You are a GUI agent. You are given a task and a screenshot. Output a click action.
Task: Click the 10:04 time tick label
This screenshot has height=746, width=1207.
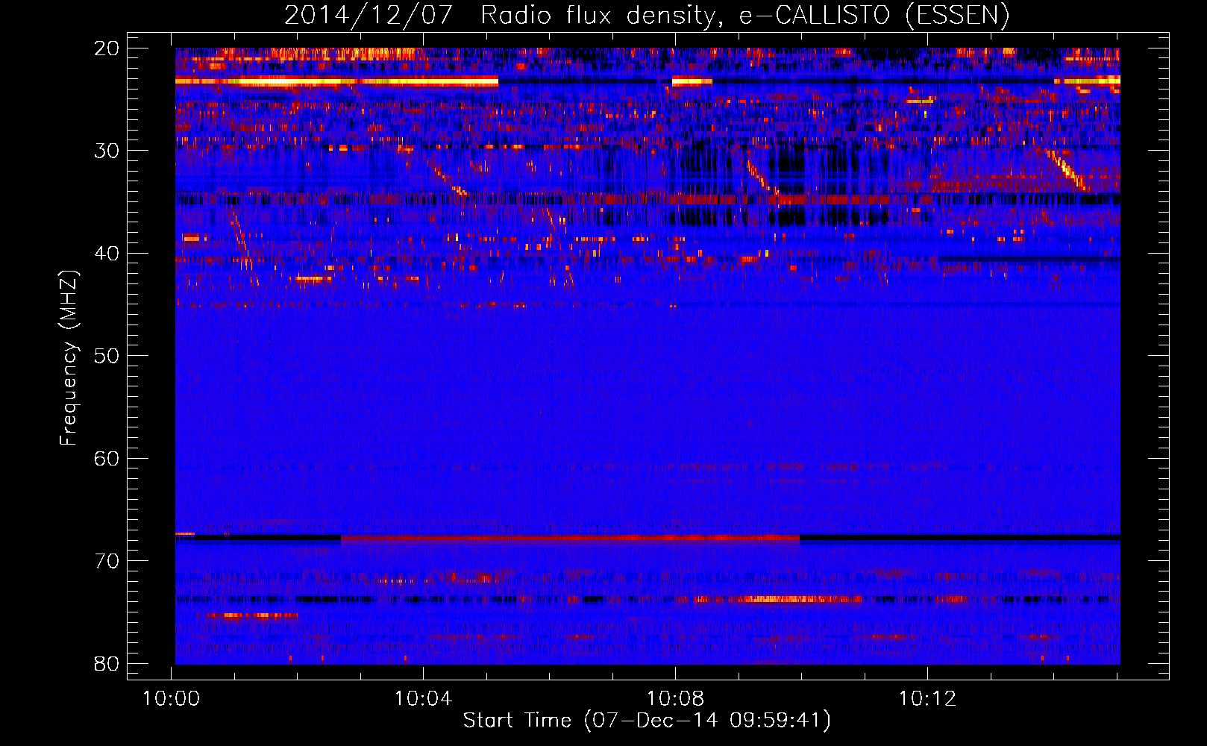pos(424,699)
